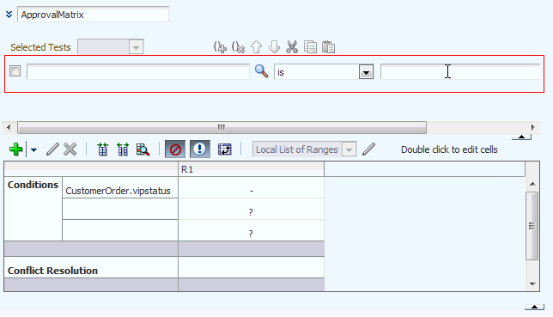Edit the ApprovalMatrix name field
Viewport: 553px width, 317px height.
point(93,15)
